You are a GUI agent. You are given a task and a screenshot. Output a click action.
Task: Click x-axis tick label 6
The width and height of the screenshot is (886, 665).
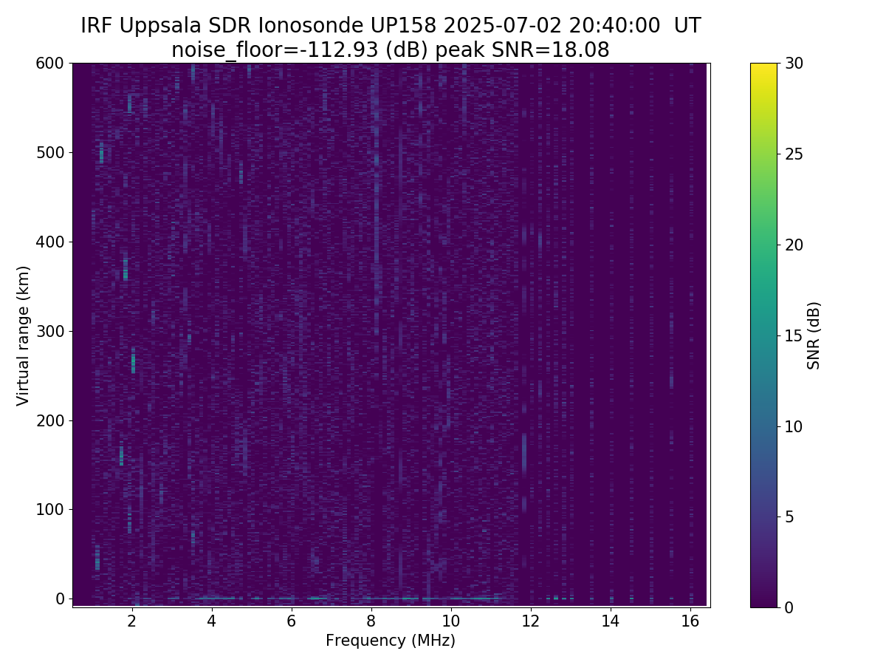click(292, 621)
